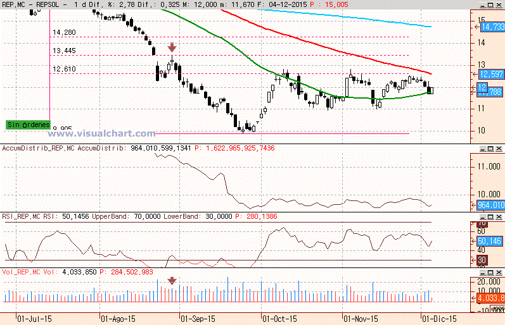The width and height of the screenshot is (505, 325).
Task: Click the 12,610 level label
Action: point(65,69)
